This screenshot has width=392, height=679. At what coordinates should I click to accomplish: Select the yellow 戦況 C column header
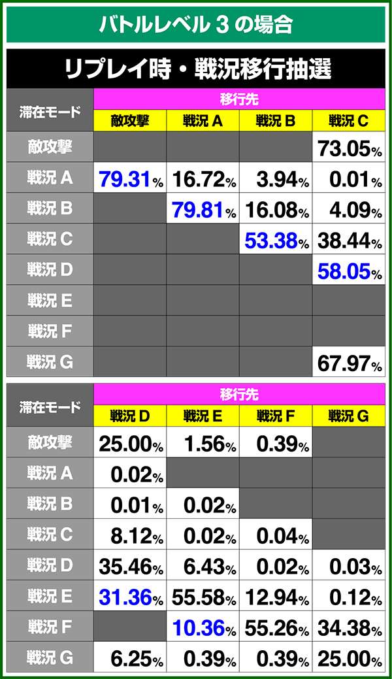(x=349, y=121)
